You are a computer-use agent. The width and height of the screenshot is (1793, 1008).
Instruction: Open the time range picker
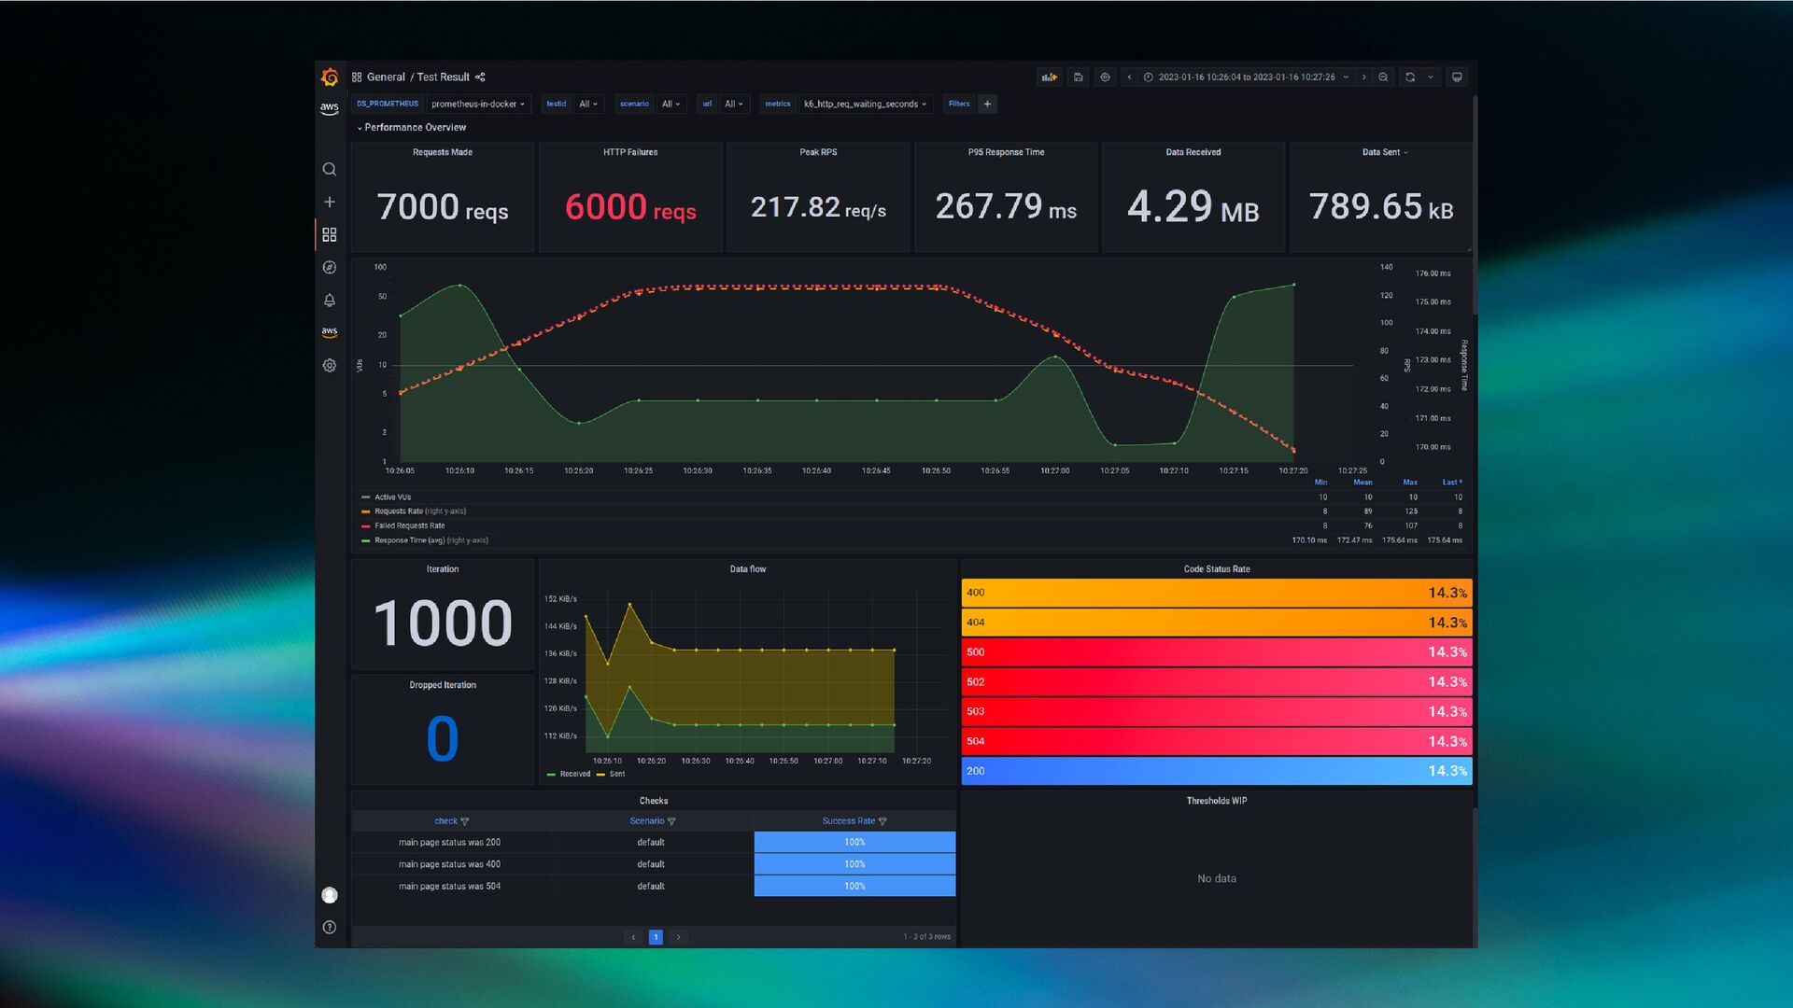point(1246,77)
